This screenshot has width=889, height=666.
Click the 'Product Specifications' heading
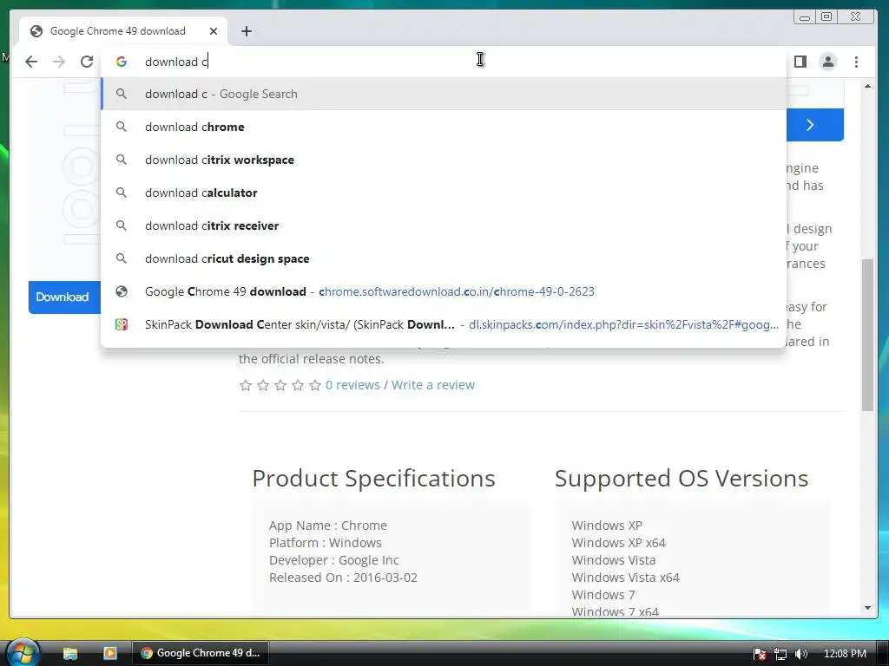[x=373, y=479]
